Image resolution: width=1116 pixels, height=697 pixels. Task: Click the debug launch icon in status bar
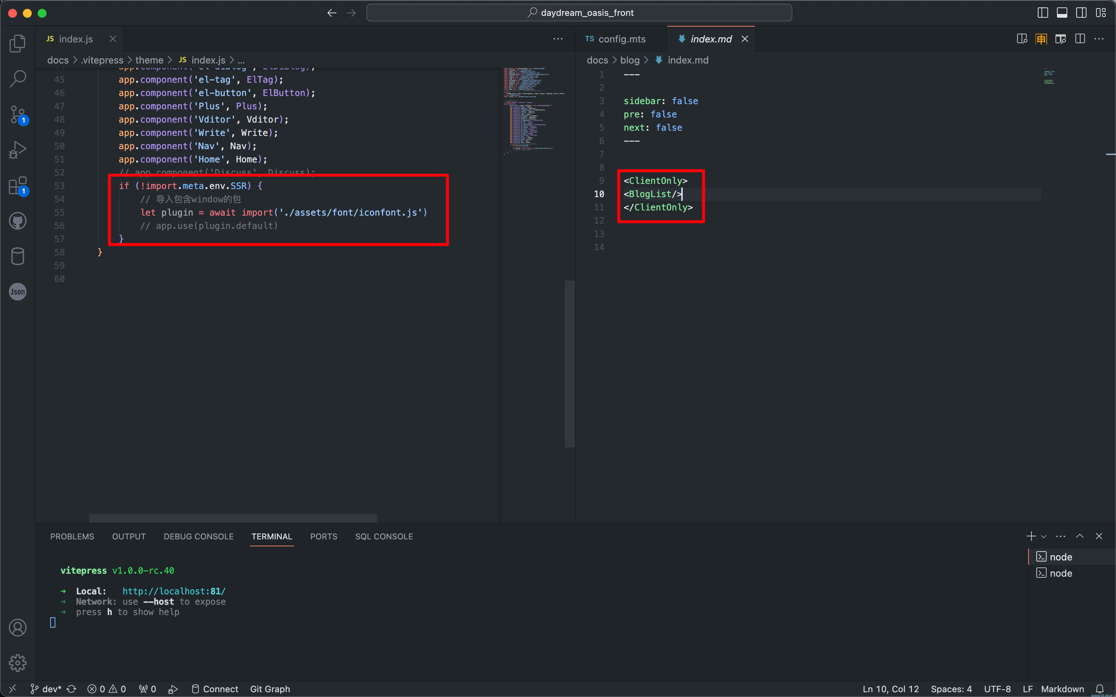(x=173, y=689)
